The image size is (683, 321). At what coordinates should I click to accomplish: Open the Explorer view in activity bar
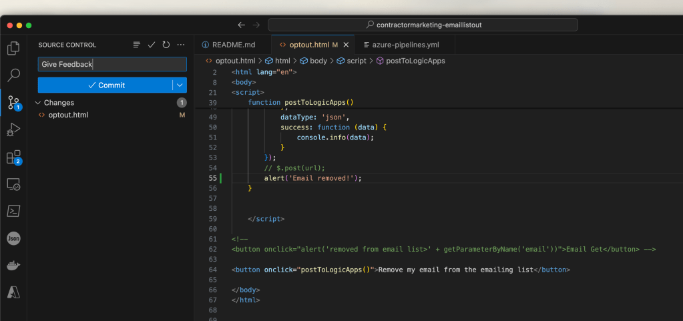point(13,48)
